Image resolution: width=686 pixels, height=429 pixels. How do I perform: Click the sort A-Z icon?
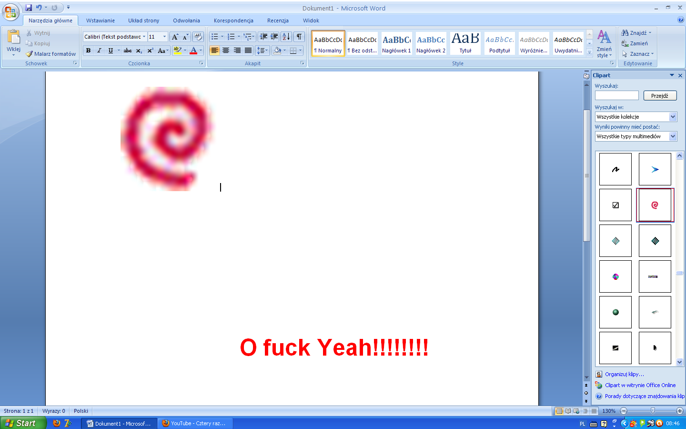click(x=286, y=37)
